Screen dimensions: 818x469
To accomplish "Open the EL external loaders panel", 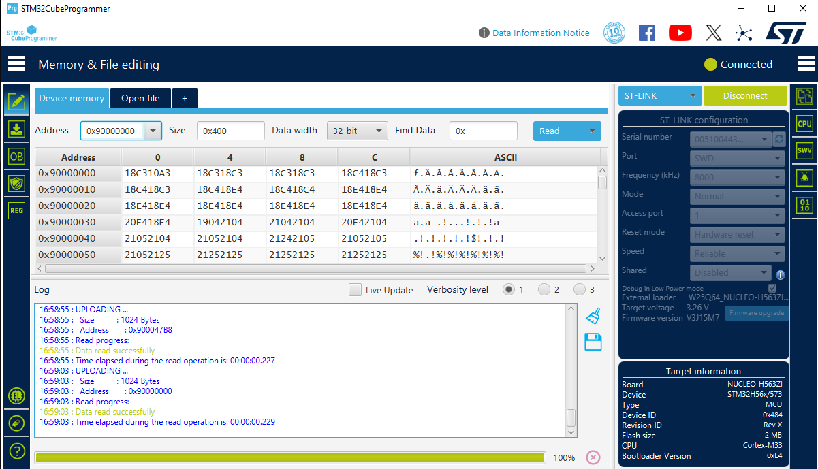I will (16, 395).
